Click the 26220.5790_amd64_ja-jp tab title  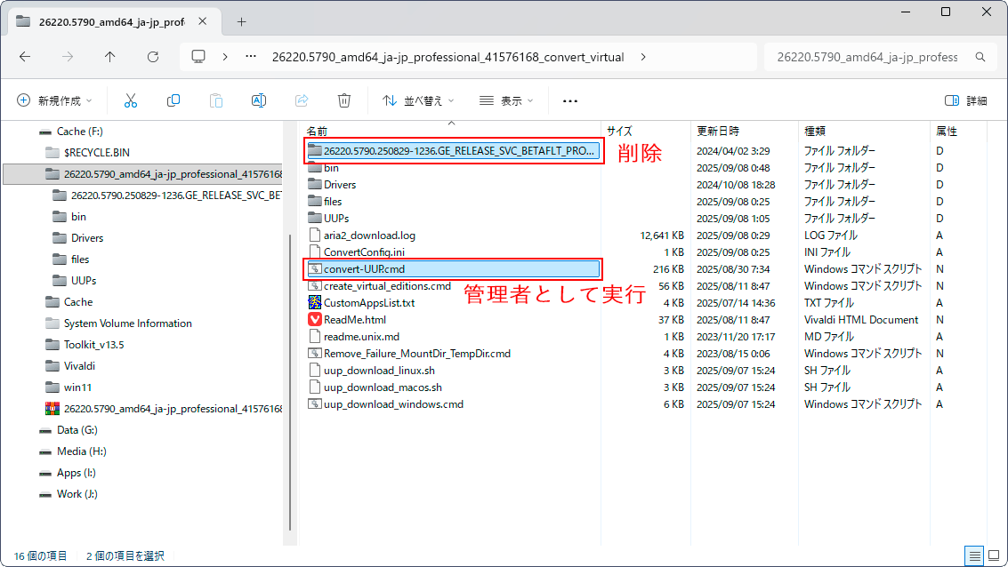pyautogui.click(x=111, y=22)
